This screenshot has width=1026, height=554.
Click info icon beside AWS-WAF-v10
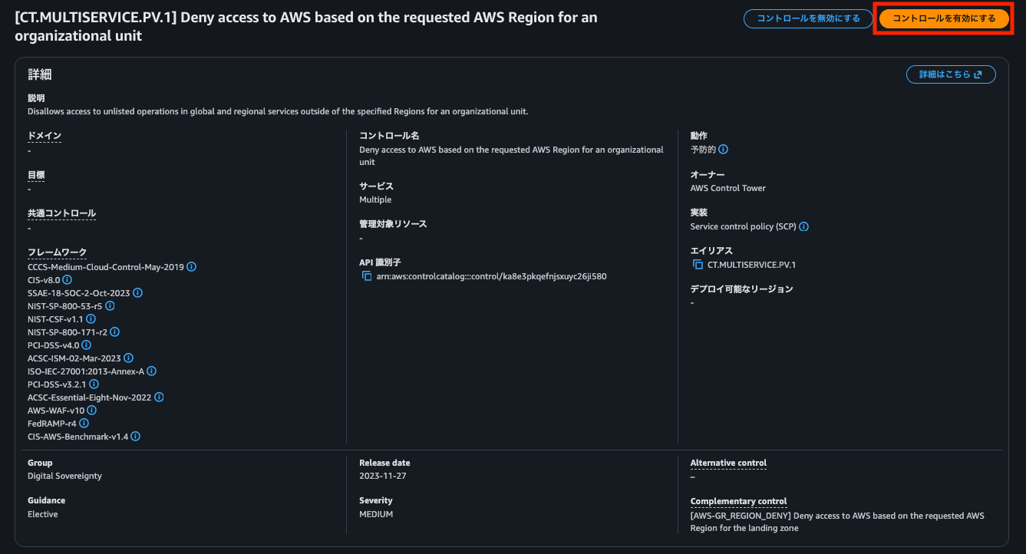pyautogui.click(x=91, y=411)
